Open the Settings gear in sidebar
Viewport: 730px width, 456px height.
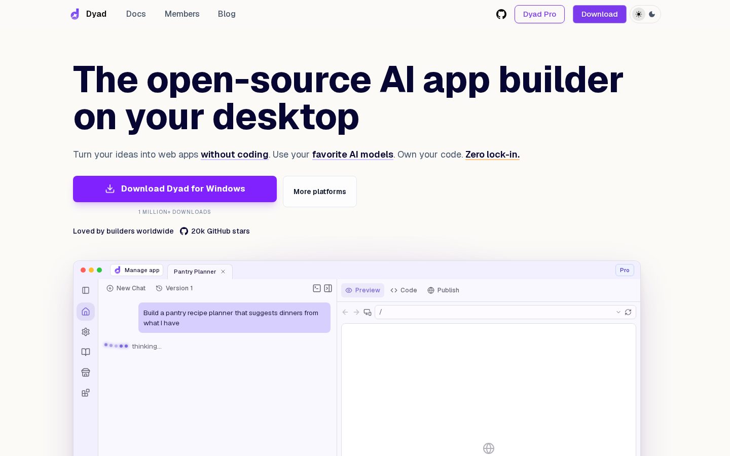[x=86, y=332]
